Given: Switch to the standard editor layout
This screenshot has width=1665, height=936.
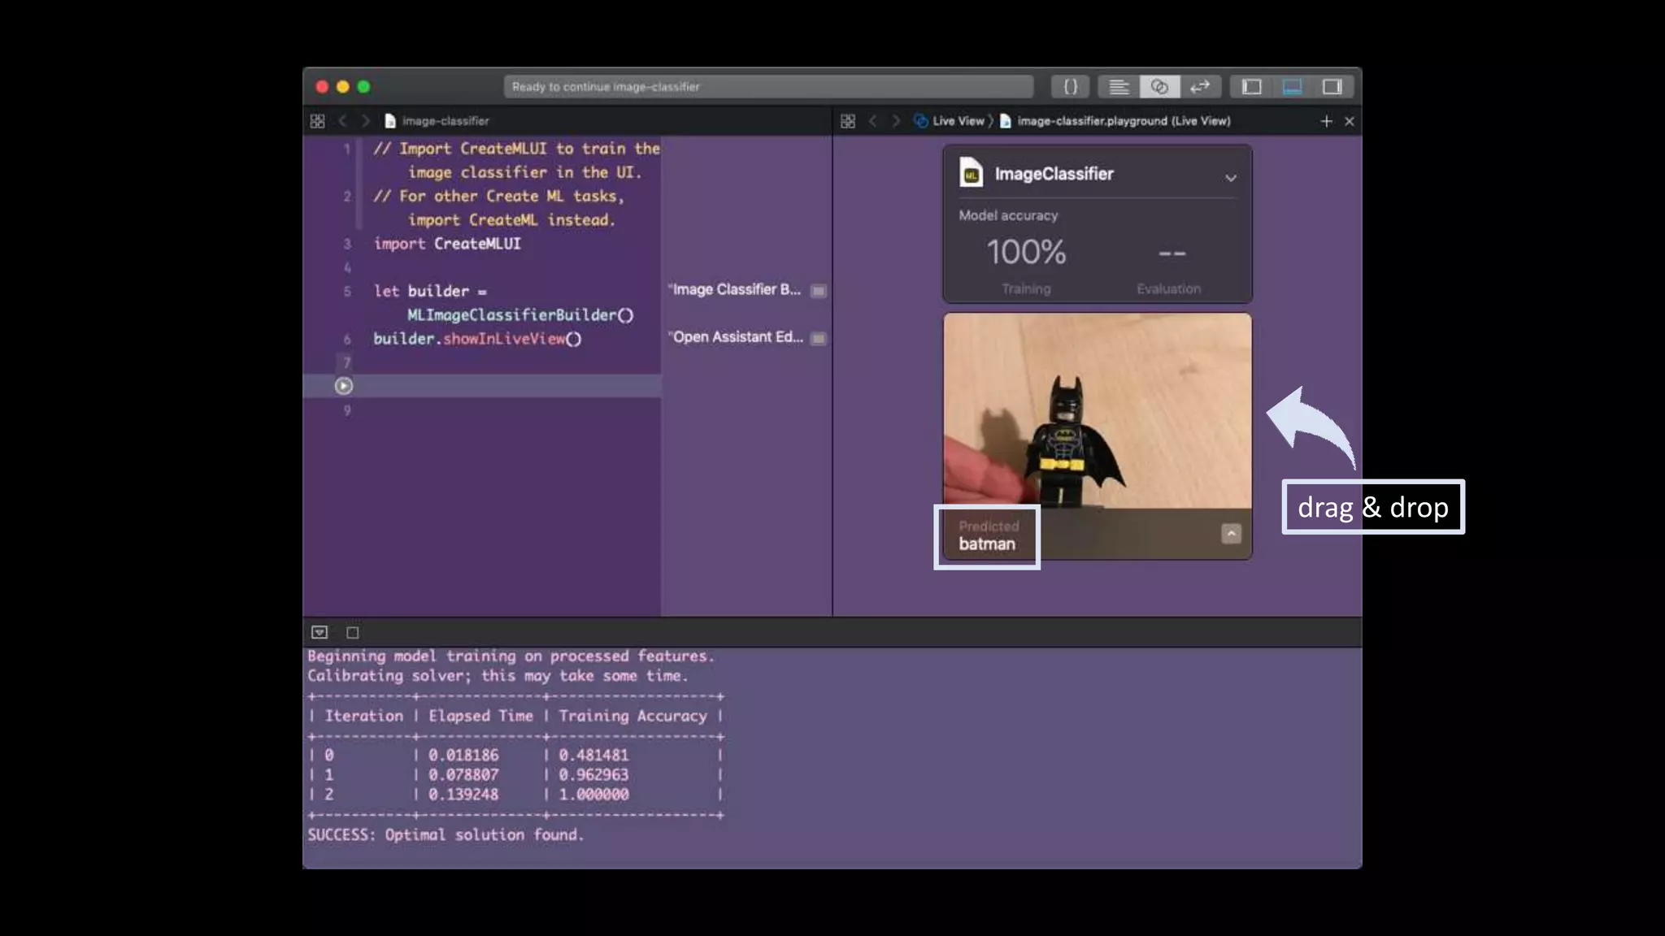Looking at the screenshot, I should pos(1119,87).
